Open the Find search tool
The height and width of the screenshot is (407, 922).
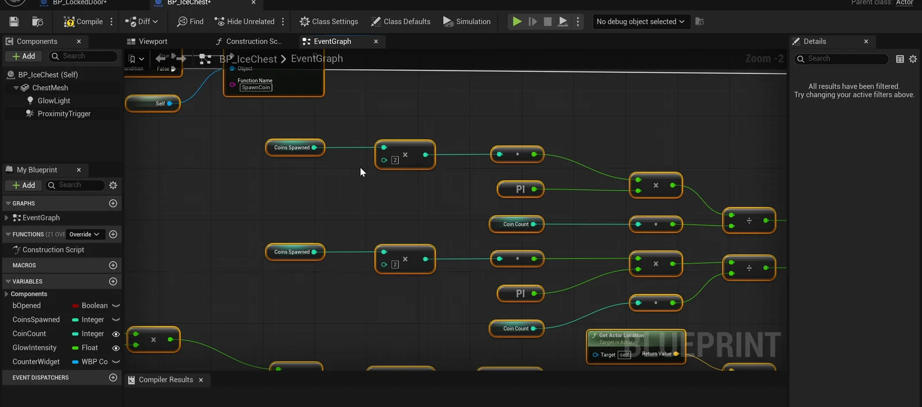(190, 22)
